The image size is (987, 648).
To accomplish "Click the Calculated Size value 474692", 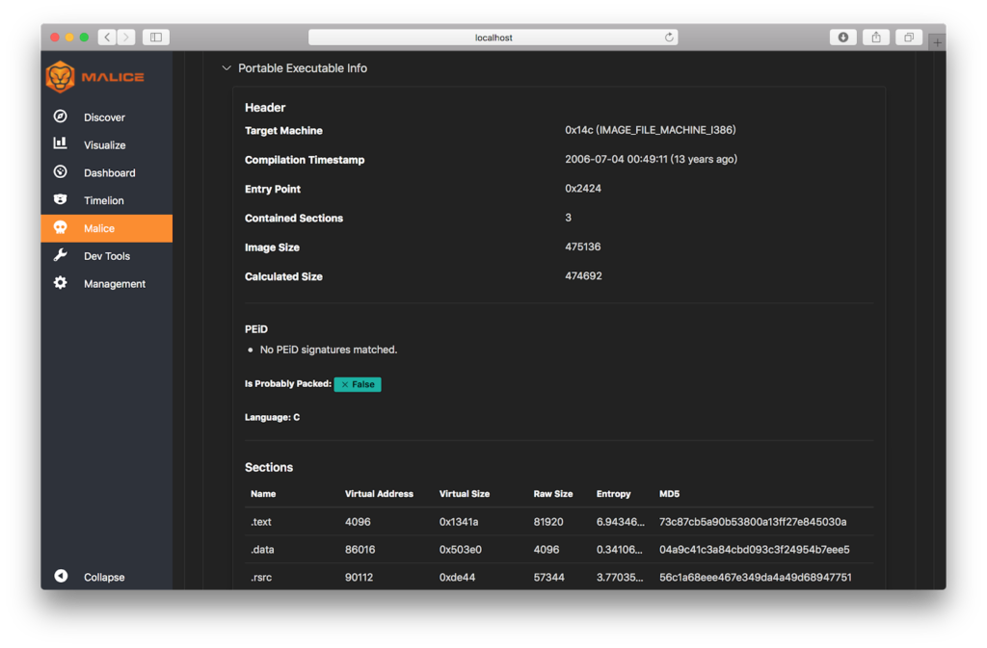I will pyautogui.click(x=583, y=276).
